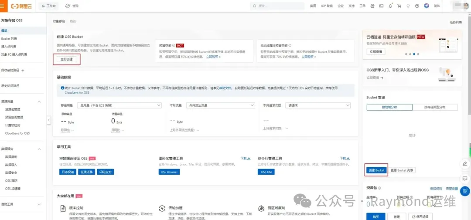The width and height of the screenshot is (471, 220).
Task: Switch language via 简体
Action: (437, 6)
